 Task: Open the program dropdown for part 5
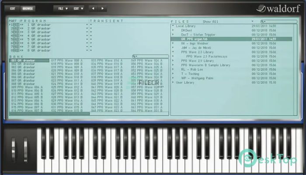pyautogui.click(x=87, y=39)
